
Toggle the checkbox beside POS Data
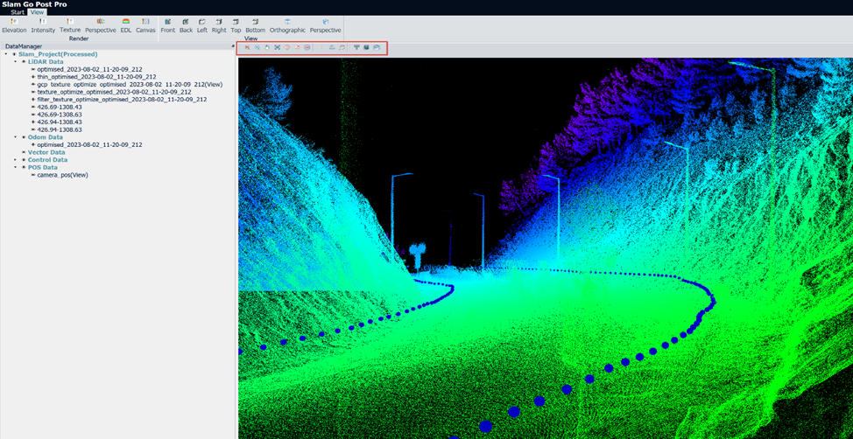[x=24, y=167]
